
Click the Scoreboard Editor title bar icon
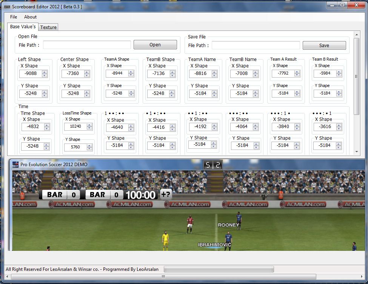pos(7,6)
